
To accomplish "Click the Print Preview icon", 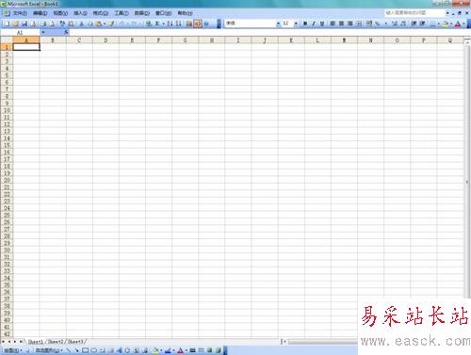I will tap(52, 24).
